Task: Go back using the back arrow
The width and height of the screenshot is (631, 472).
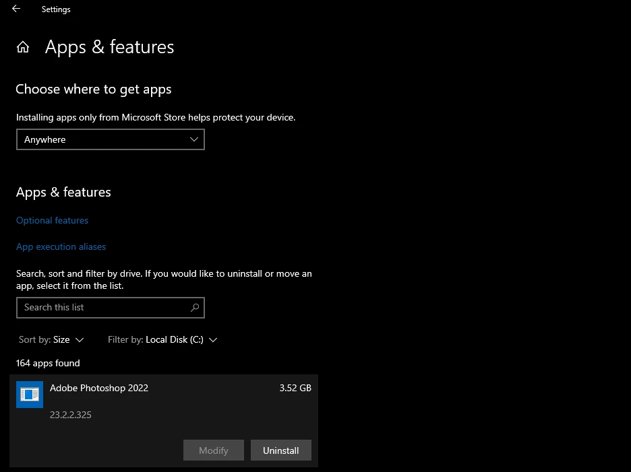Action: pos(16,9)
